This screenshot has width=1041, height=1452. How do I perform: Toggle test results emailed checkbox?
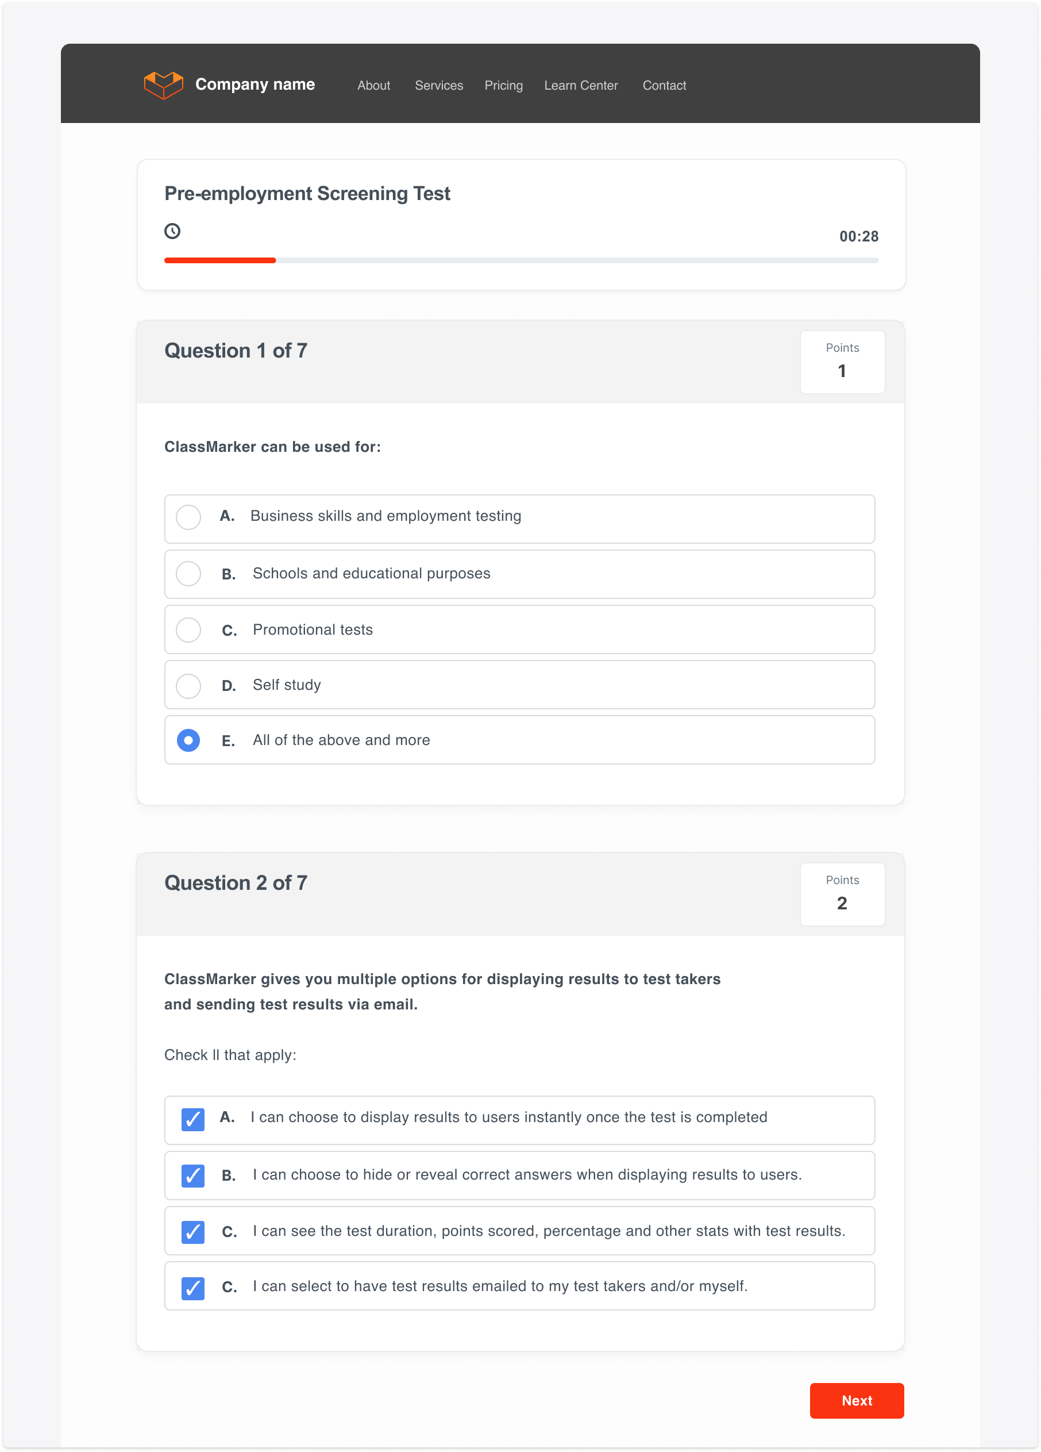tap(192, 1288)
